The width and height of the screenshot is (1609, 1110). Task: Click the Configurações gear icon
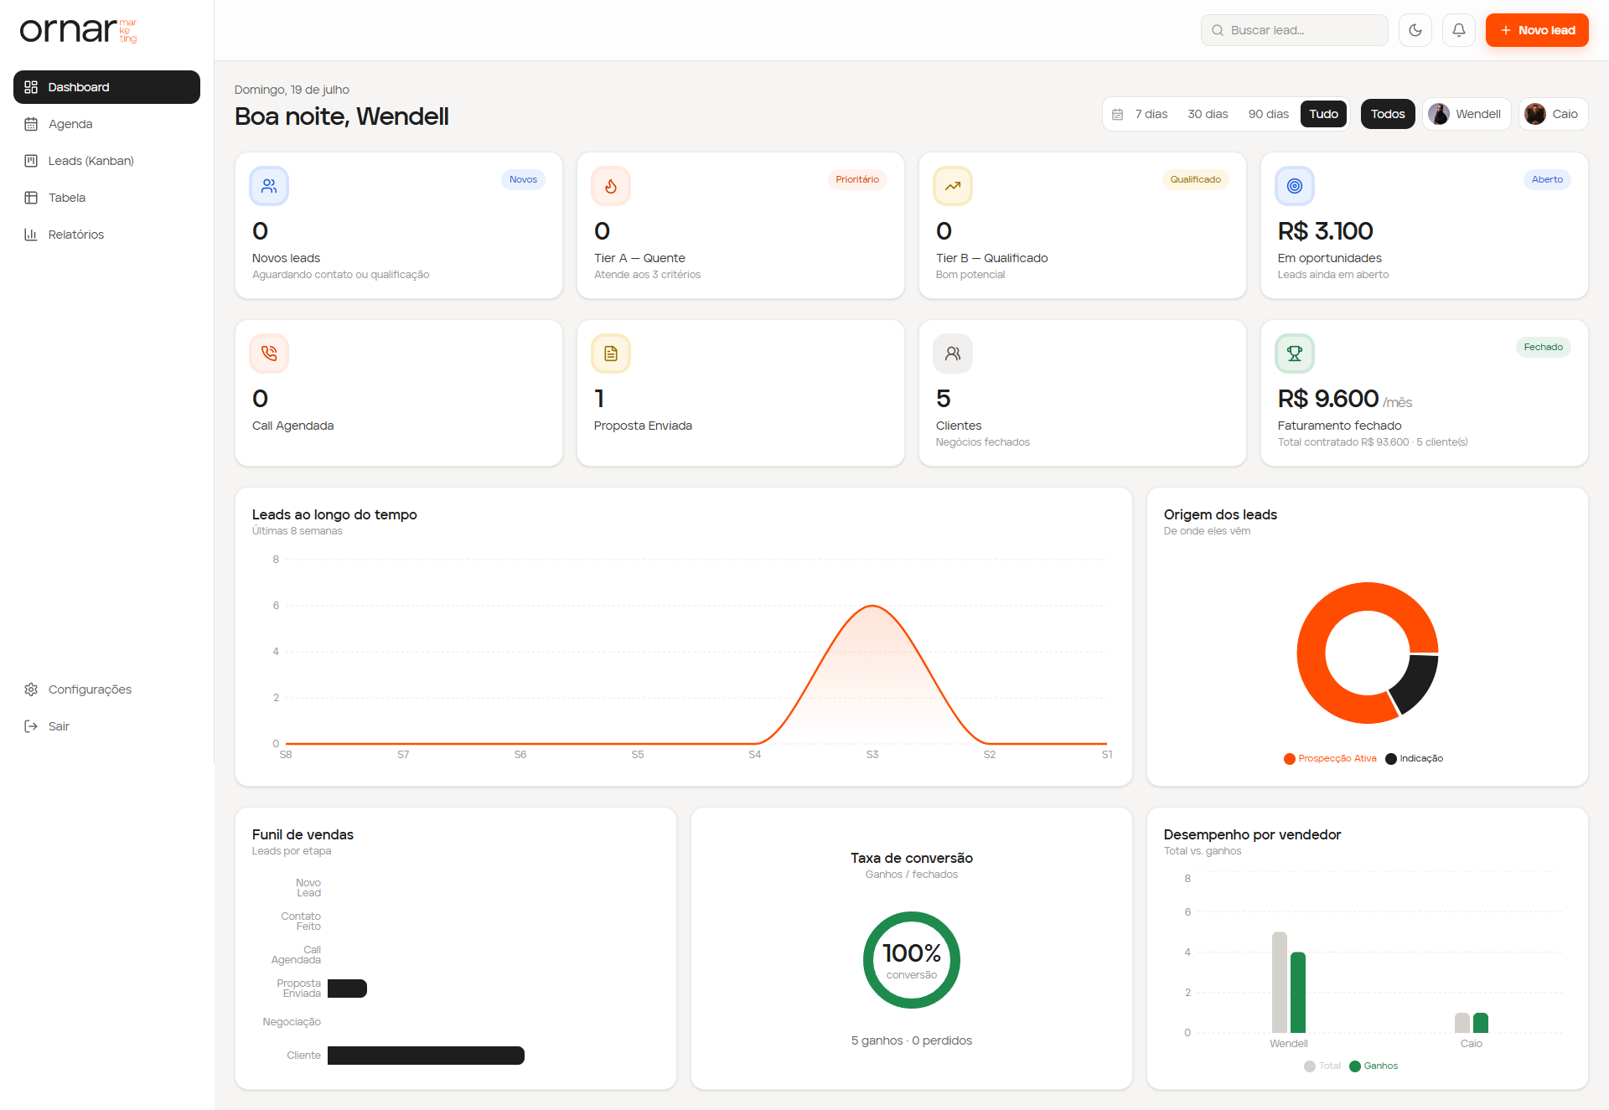click(x=31, y=689)
